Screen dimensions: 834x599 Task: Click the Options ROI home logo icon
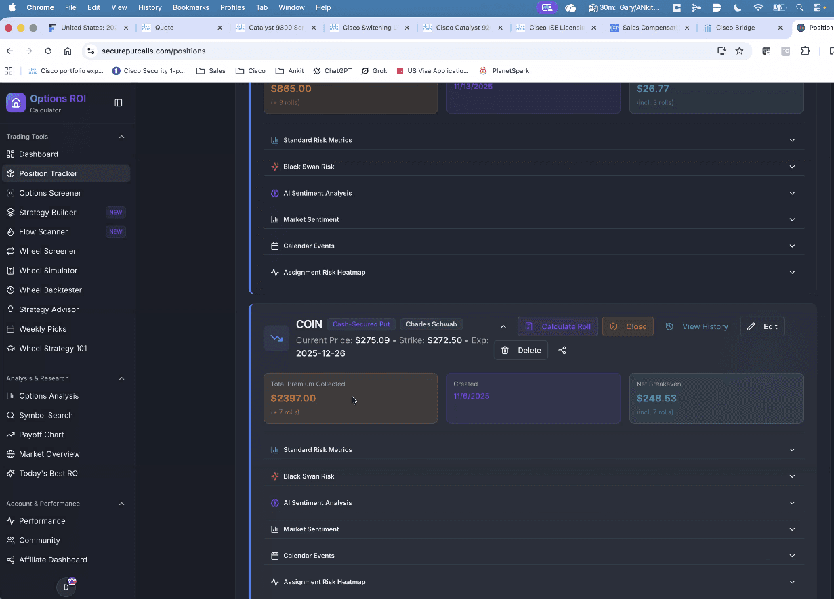pyautogui.click(x=16, y=103)
